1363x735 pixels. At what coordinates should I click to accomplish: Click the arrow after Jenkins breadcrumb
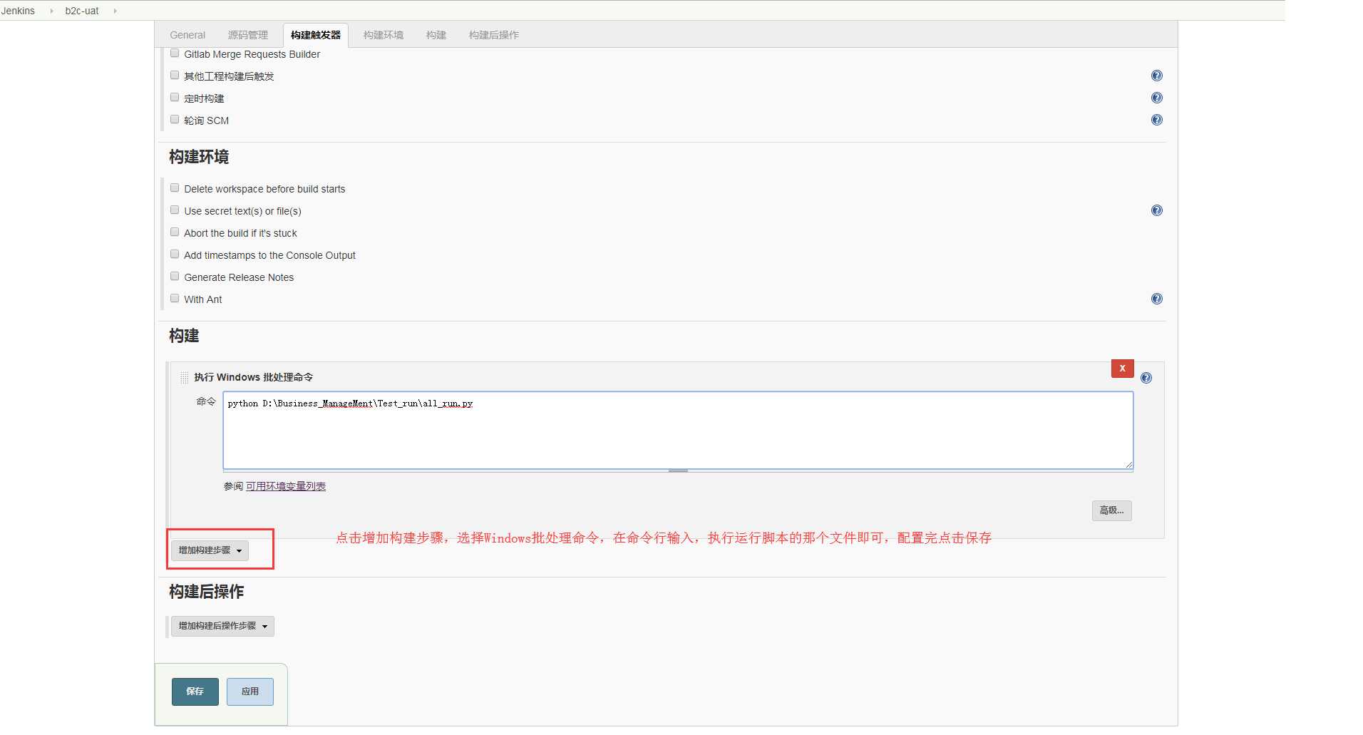[x=51, y=11]
